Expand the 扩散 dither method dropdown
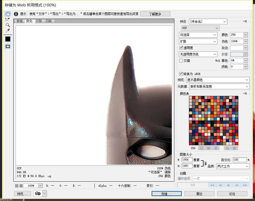 (x=198, y=41)
